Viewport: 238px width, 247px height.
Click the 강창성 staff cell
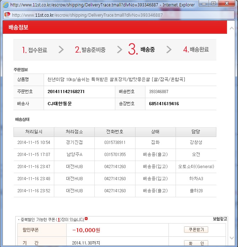(x=196, y=143)
